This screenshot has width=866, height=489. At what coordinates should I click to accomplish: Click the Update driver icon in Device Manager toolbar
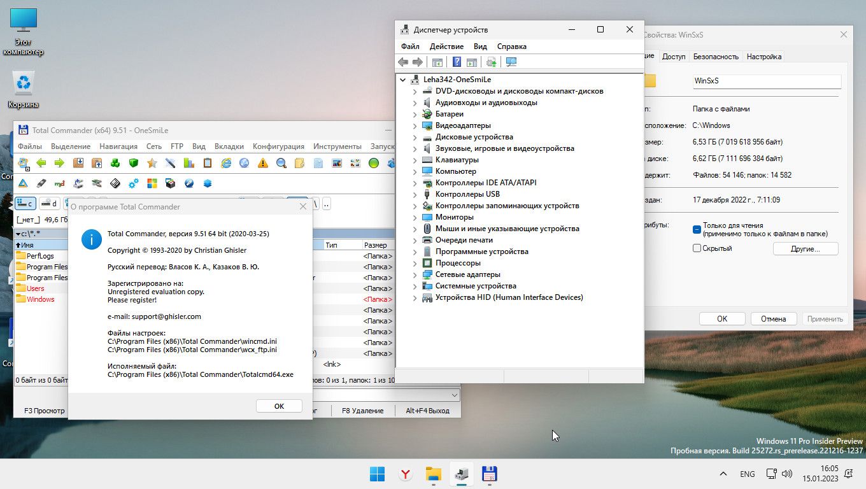pos(491,62)
